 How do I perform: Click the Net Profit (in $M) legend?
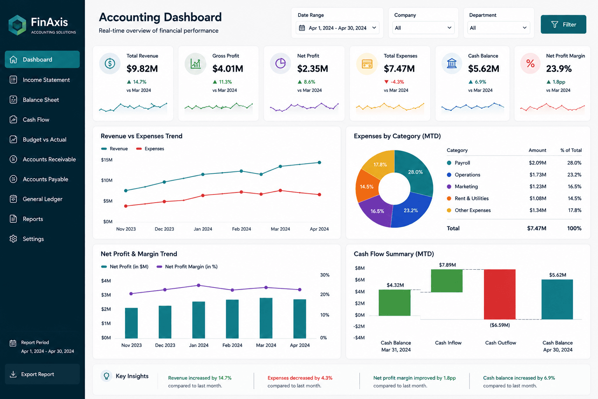pyautogui.click(x=125, y=267)
